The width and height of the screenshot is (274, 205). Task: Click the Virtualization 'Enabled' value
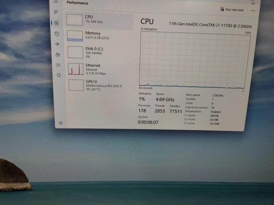216,112
